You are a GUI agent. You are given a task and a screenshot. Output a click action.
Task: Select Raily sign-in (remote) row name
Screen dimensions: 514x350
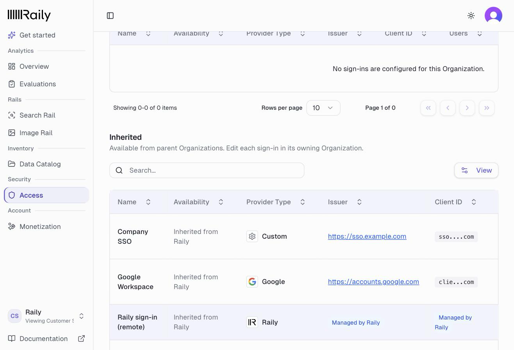[137, 322]
